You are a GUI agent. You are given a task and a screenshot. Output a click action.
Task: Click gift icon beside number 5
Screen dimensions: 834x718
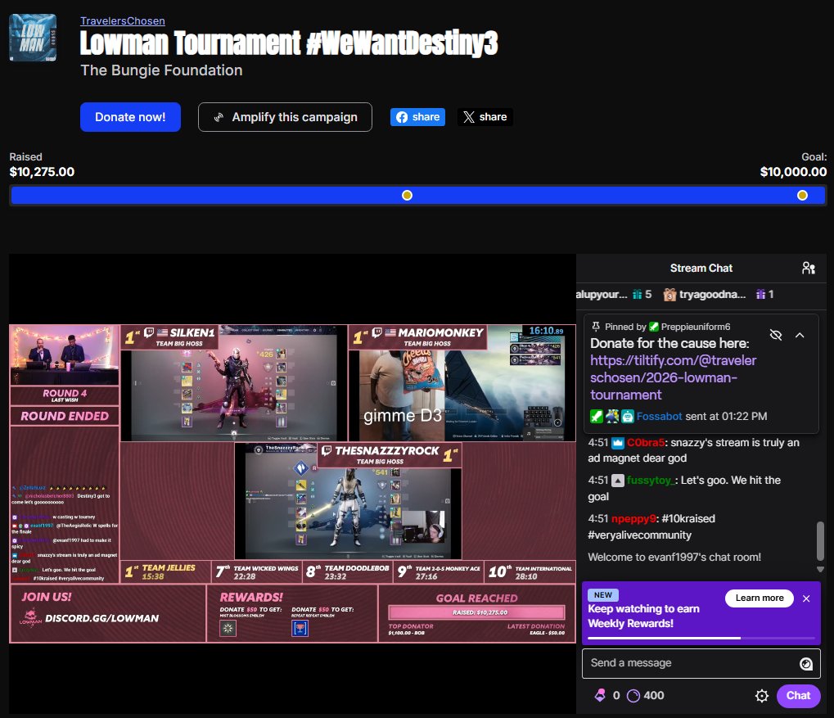638,294
